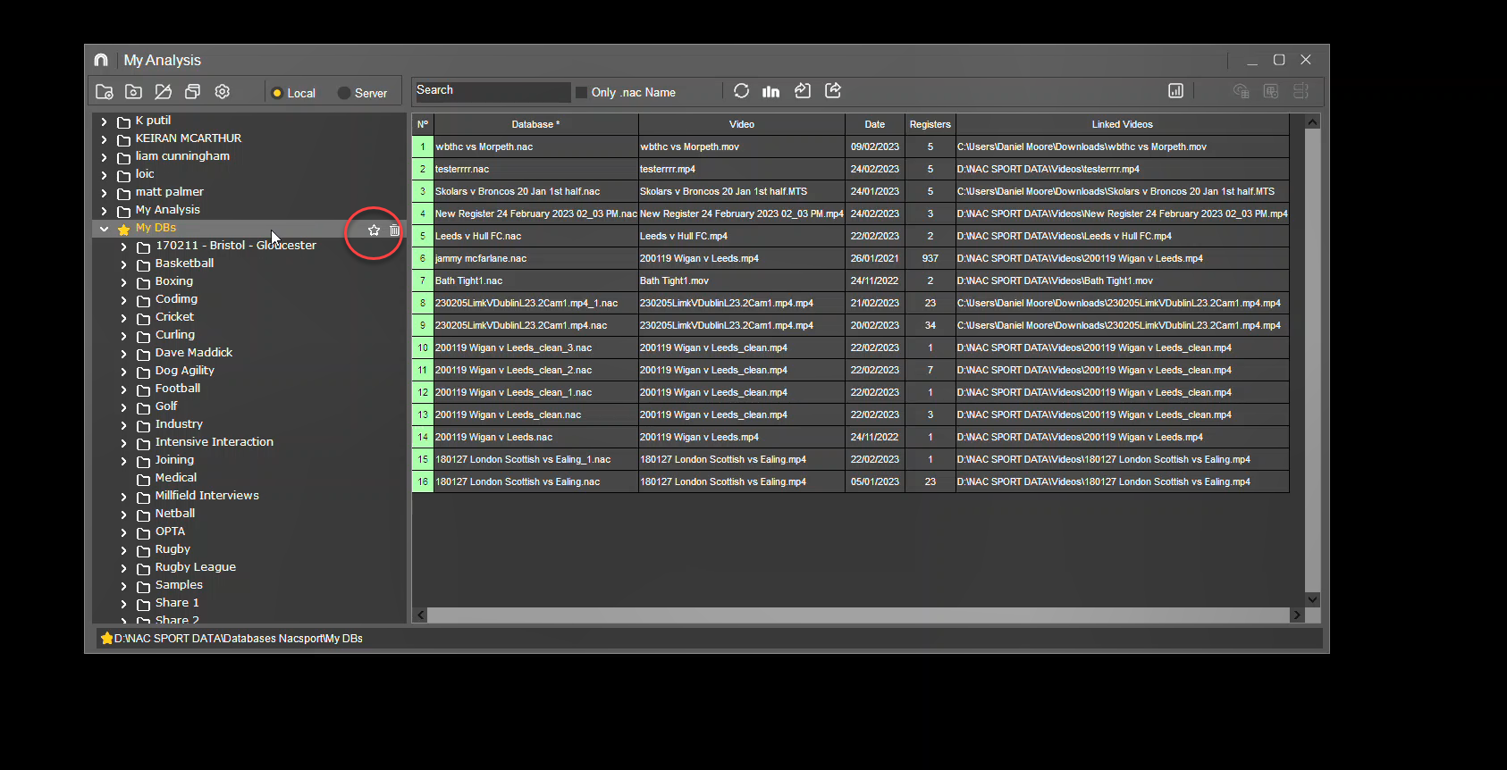Click the duplicate windows toolbar icon
Viewport: 1507px width, 770px height.
click(192, 92)
